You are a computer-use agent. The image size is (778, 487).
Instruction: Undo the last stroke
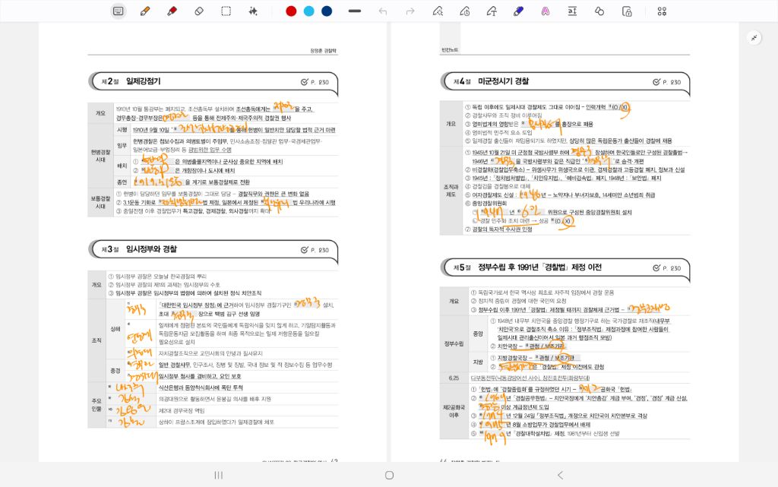[x=383, y=11]
